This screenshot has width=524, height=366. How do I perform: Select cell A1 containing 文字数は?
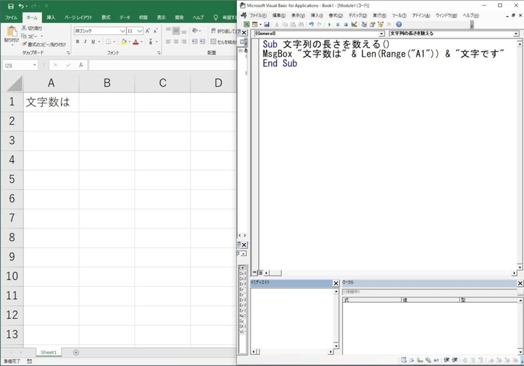[x=51, y=102]
